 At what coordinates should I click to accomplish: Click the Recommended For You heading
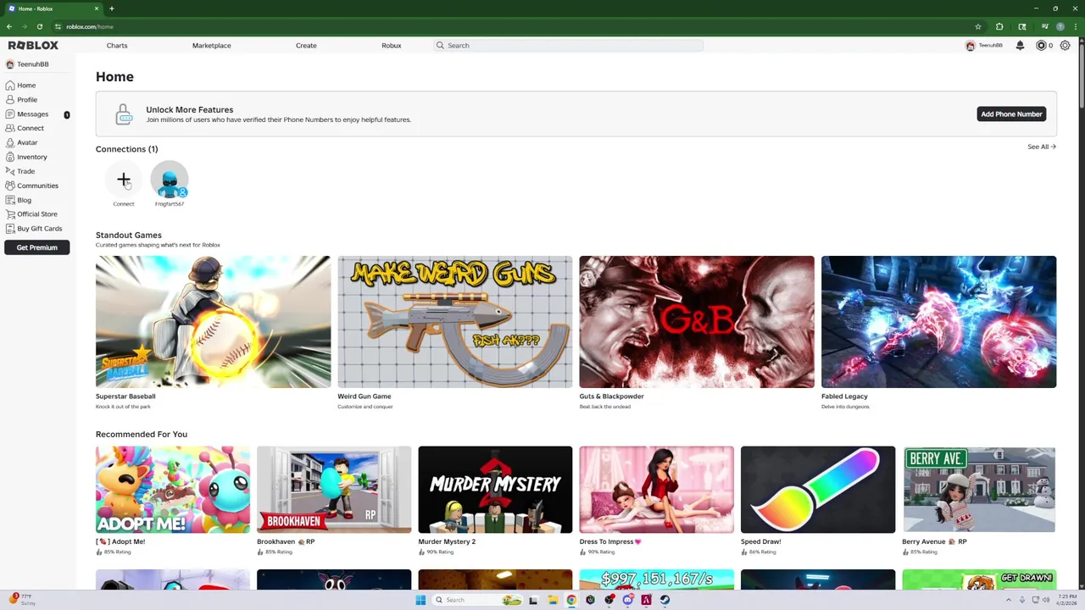click(142, 435)
